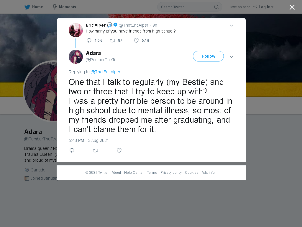The image size is (302, 227).
Task: Like Adara's tweet with the heart icon
Action: [x=119, y=150]
